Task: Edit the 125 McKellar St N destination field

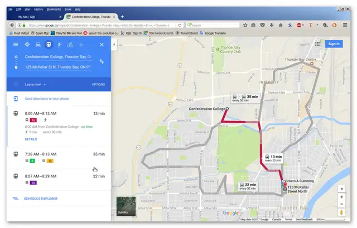Action: pyautogui.click(x=58, y=67)
